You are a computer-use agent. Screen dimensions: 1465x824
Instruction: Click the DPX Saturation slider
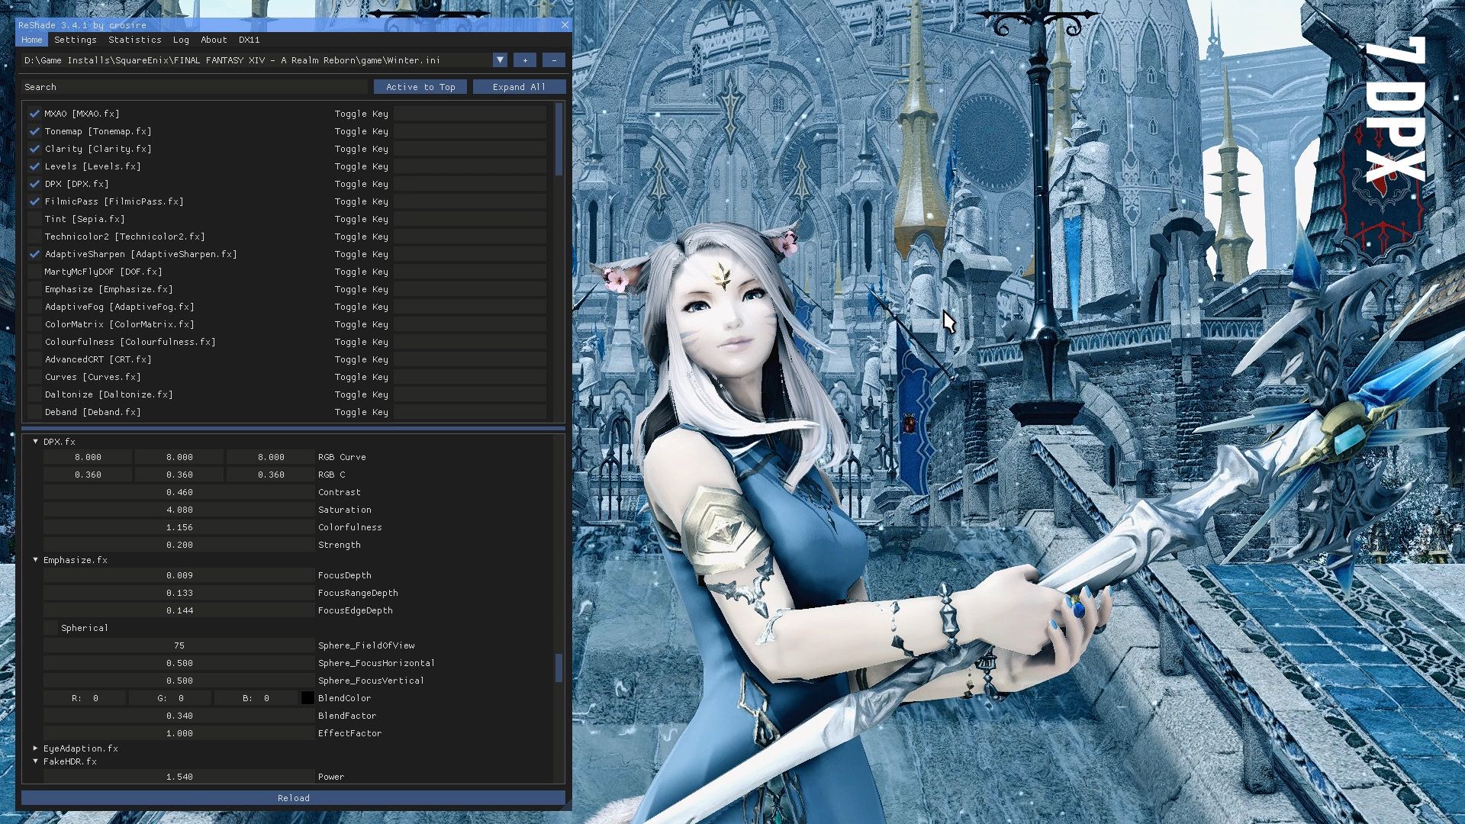click(x=179, y=510)
